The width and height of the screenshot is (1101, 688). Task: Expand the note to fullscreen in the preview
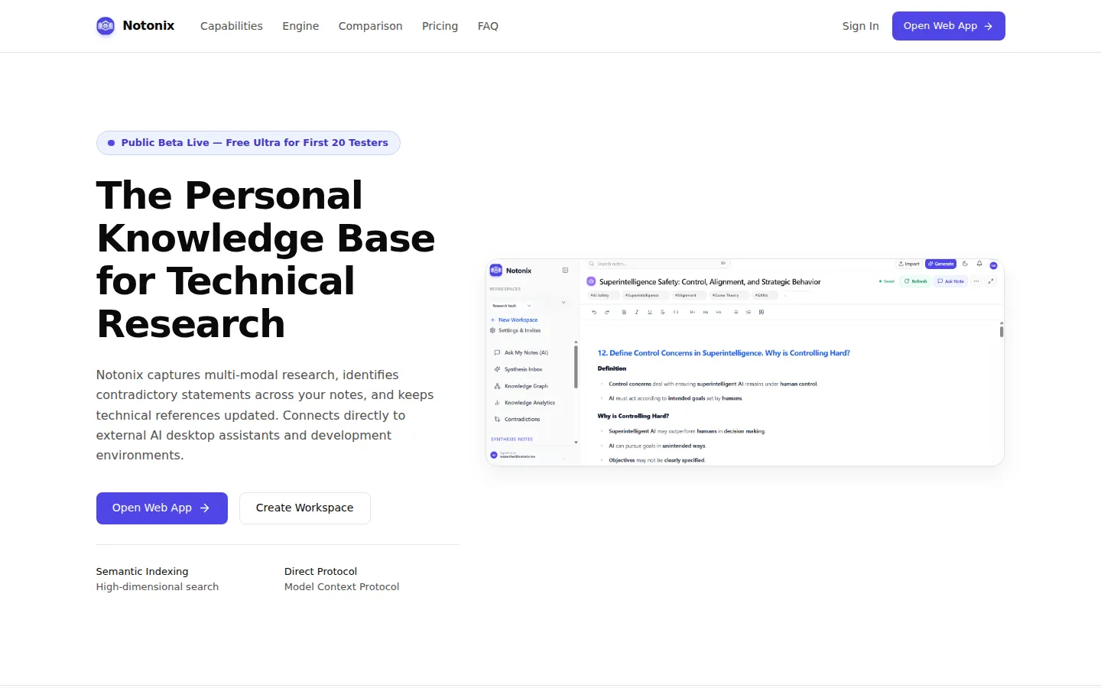(x=991, y=281)
